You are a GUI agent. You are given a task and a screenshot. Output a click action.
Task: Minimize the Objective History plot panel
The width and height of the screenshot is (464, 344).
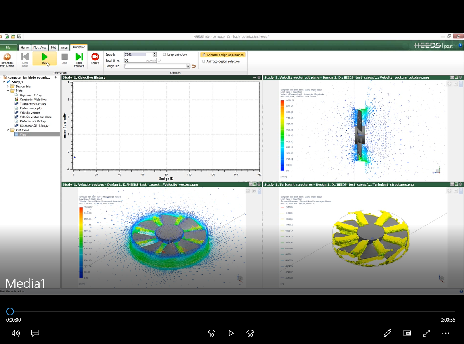255,77
